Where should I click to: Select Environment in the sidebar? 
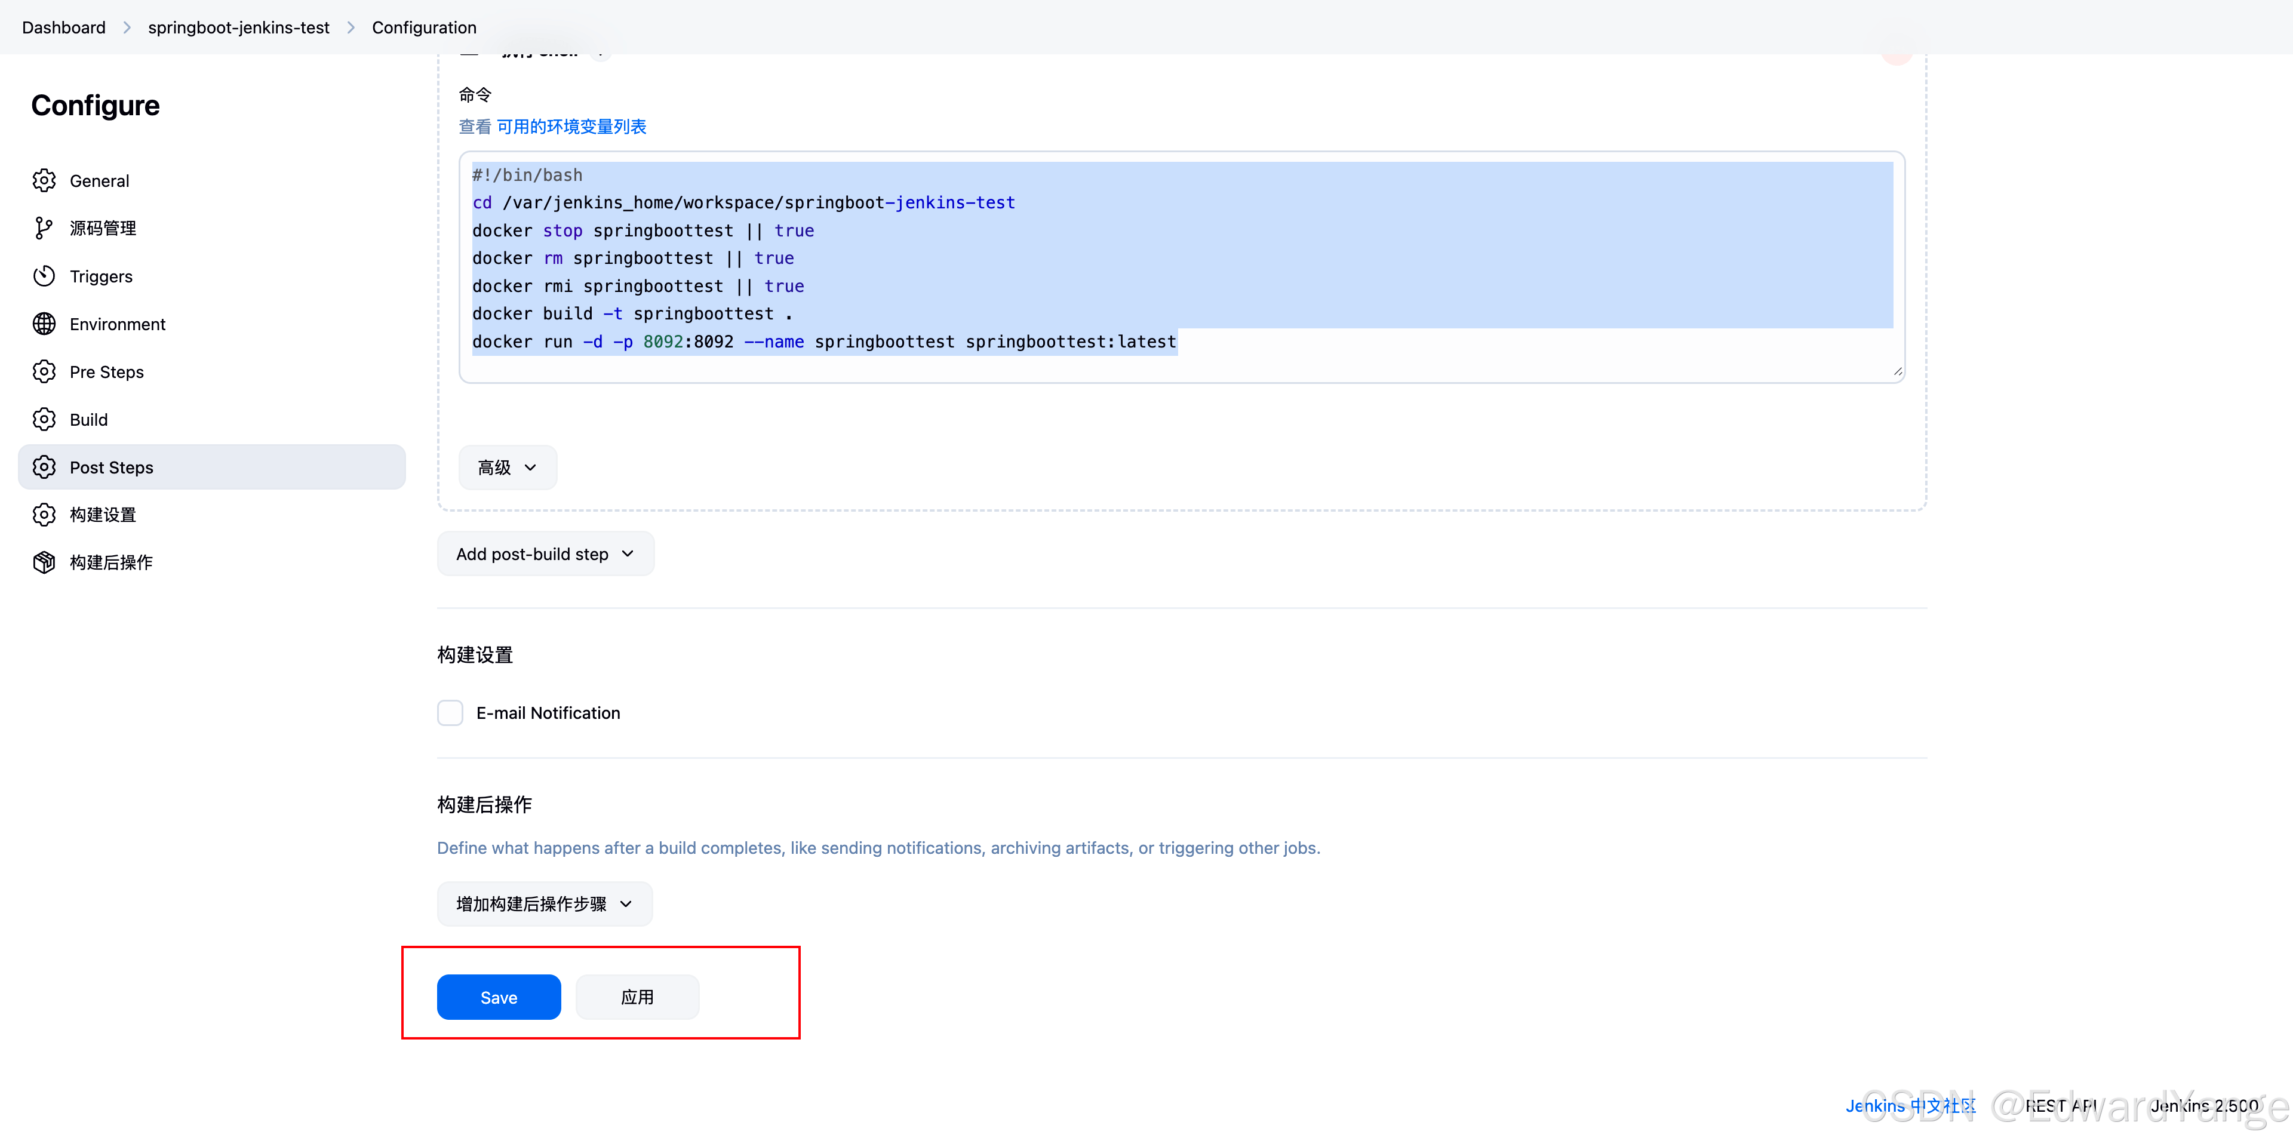(212, 324)
